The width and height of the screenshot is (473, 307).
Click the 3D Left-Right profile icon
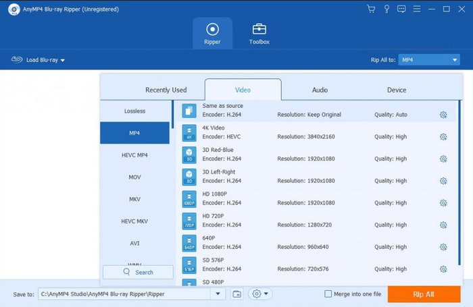coord(189,177)
